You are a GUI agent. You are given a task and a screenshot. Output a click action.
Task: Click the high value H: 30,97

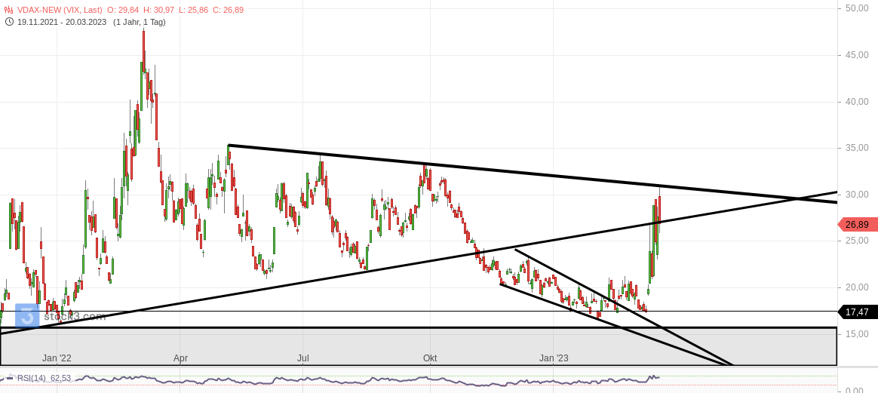click(x=158, y=10)
